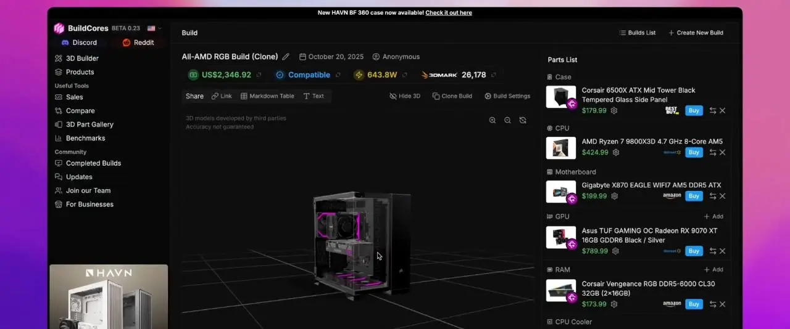Open 3D Part Gallery
Screen dimensions: 790x329
coord(84,124)
